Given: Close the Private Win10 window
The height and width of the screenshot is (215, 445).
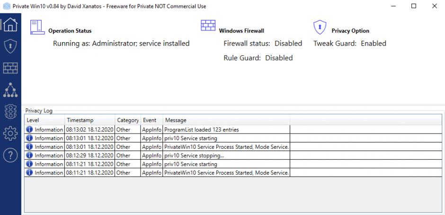Looking at the screenshot, I should [435, 6].
